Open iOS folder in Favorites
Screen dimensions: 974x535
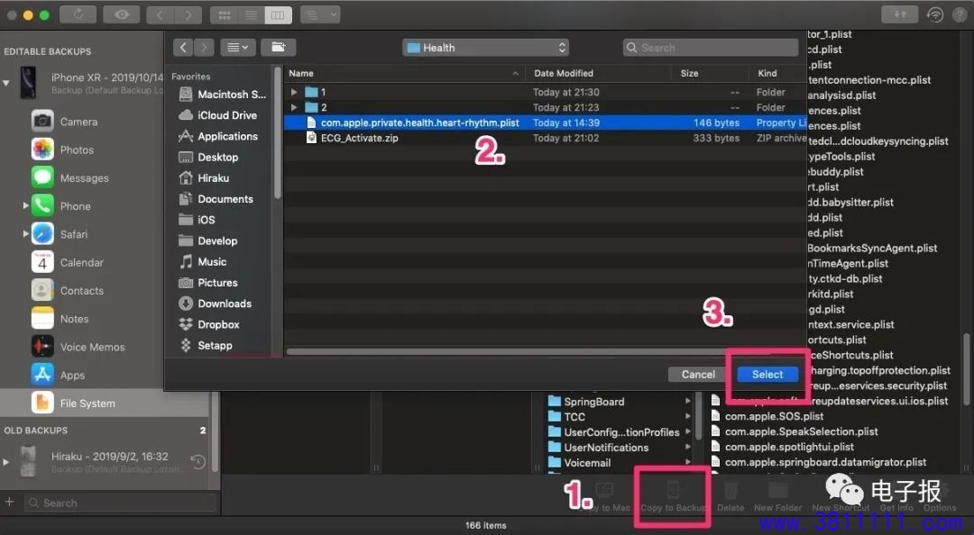(x=197, y=221)
